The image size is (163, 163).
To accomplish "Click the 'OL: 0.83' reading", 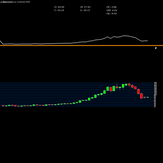I will click(111, 14).
